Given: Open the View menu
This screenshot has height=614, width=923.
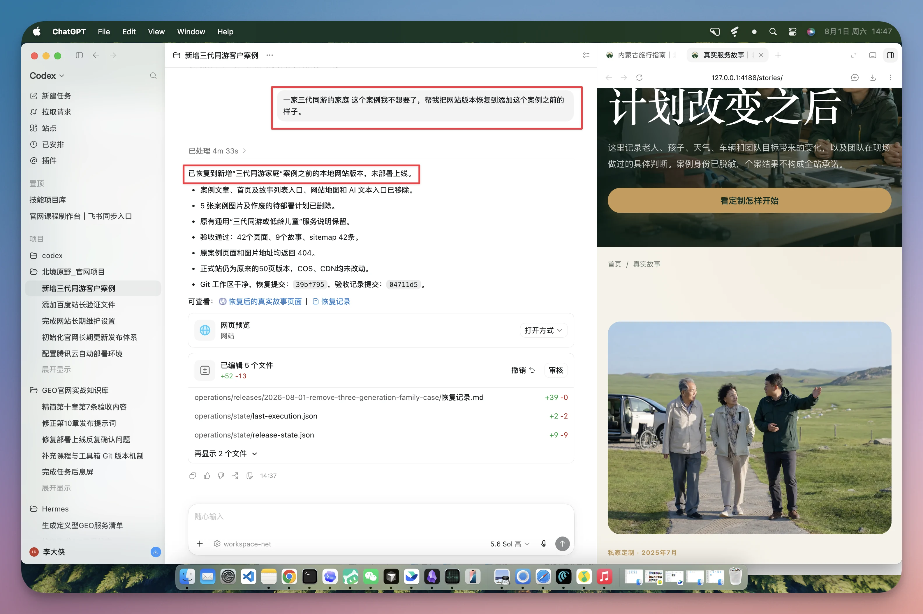Looking at the screenshot, I should (x=156, y=32).
